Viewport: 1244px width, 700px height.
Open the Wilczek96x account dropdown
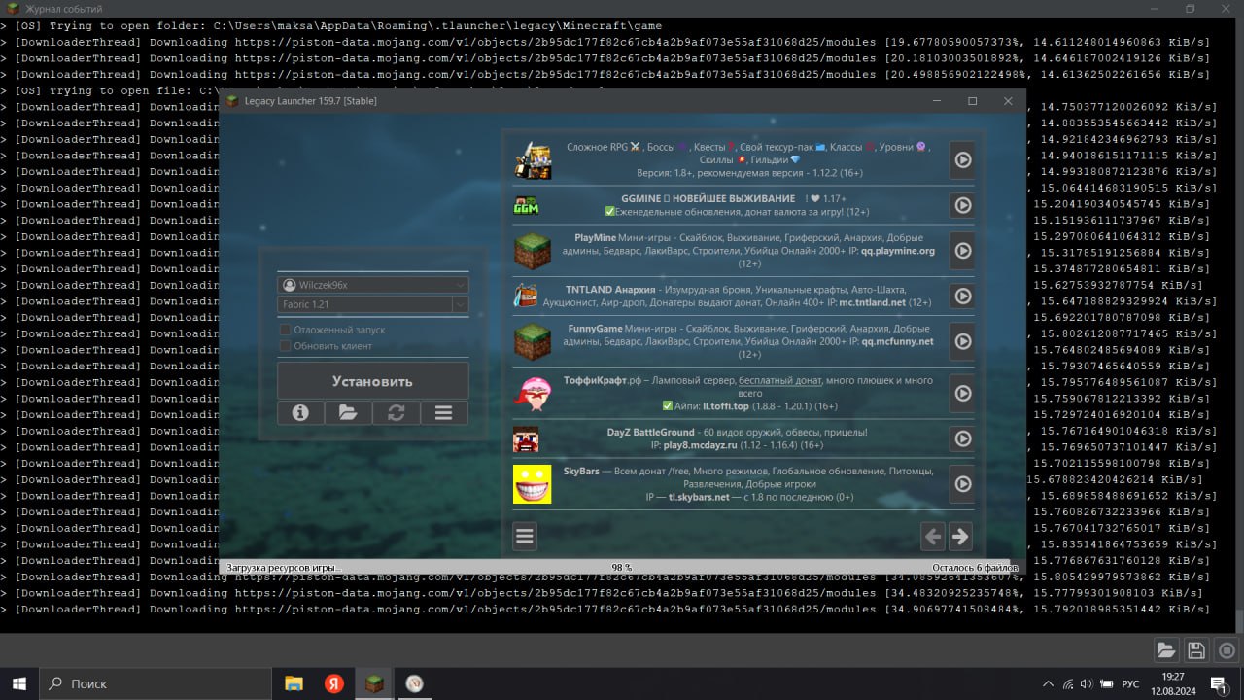372,284
